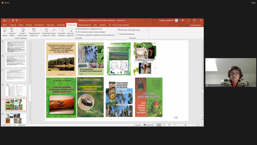Image resolution: width=257 pixels, height=145 pixels.
Task: Click the Valentyna Meshkova account avatar
Action: pos(176,21)
